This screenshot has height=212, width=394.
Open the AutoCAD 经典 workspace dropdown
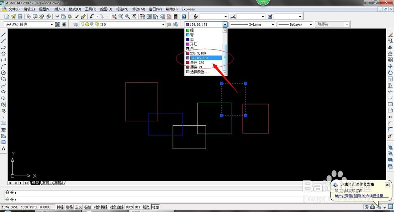point(52,24)
